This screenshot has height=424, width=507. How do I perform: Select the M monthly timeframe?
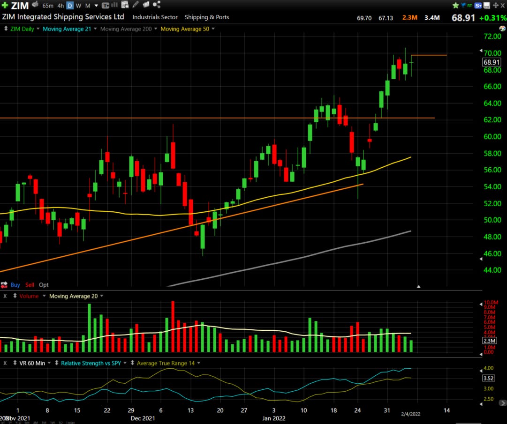[x=88, y=6]
